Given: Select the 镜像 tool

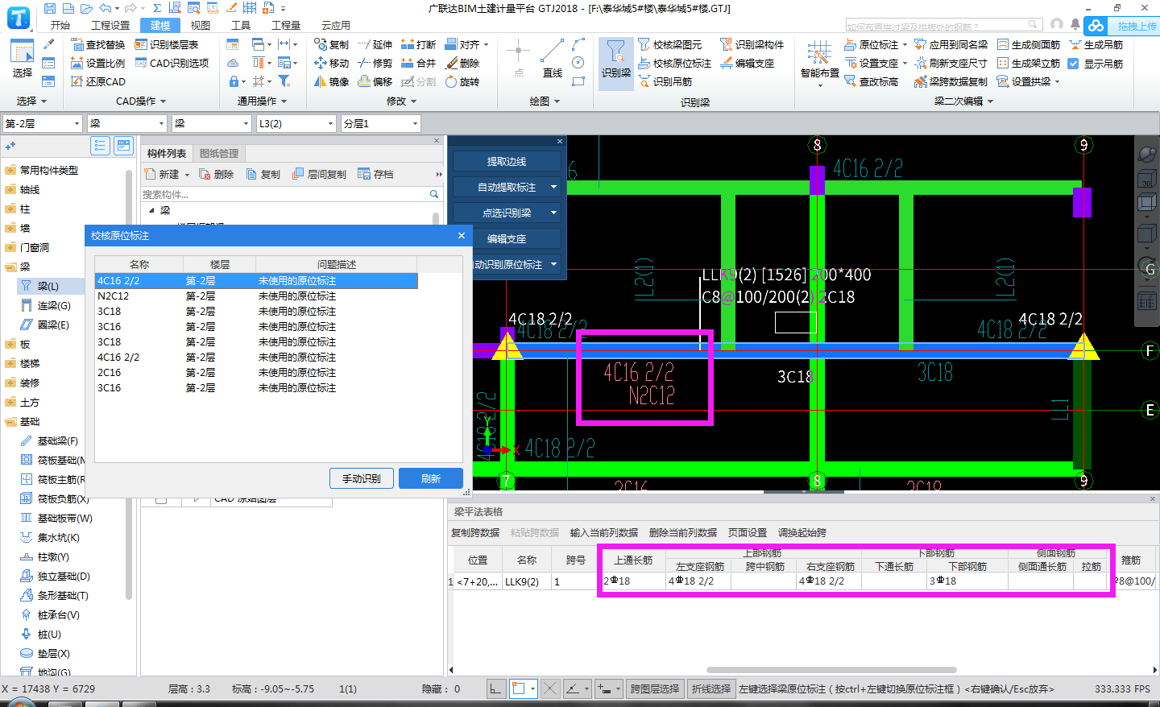Looking at the screenshot, I should pos(331,81).
